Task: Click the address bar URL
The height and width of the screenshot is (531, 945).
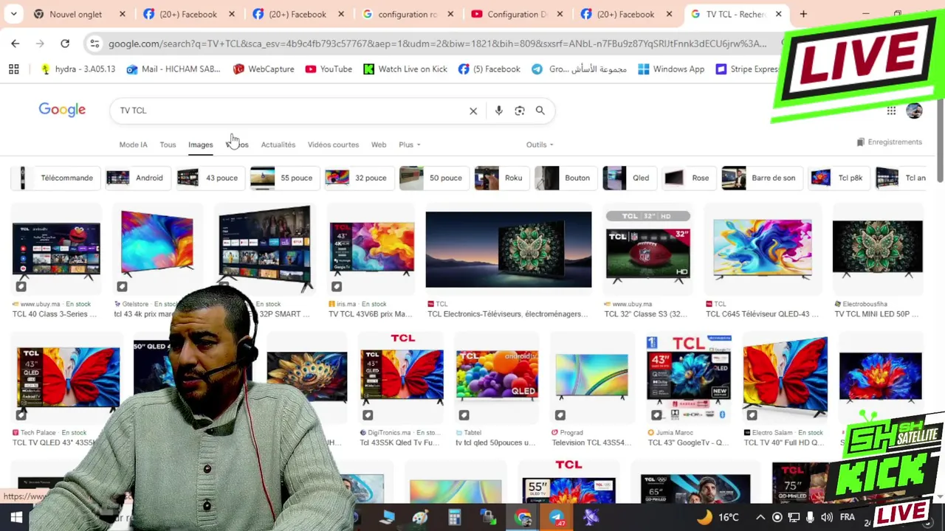Action: pos(437,44)
